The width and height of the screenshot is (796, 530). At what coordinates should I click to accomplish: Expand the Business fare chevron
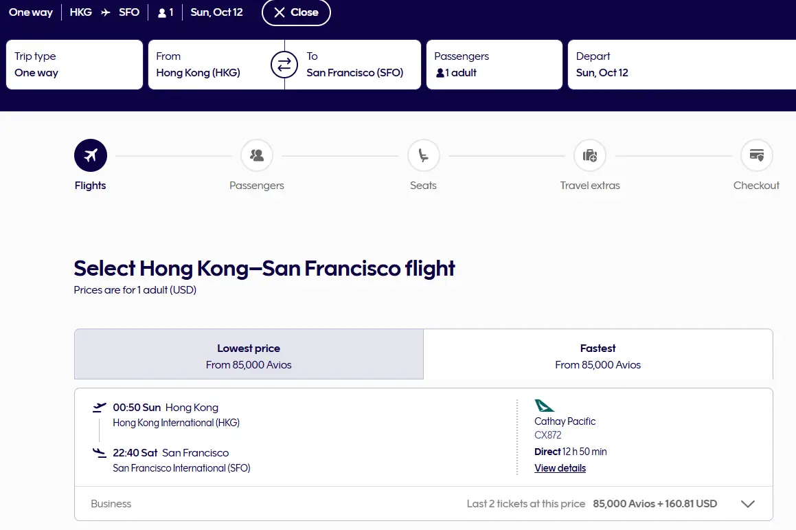748,504
